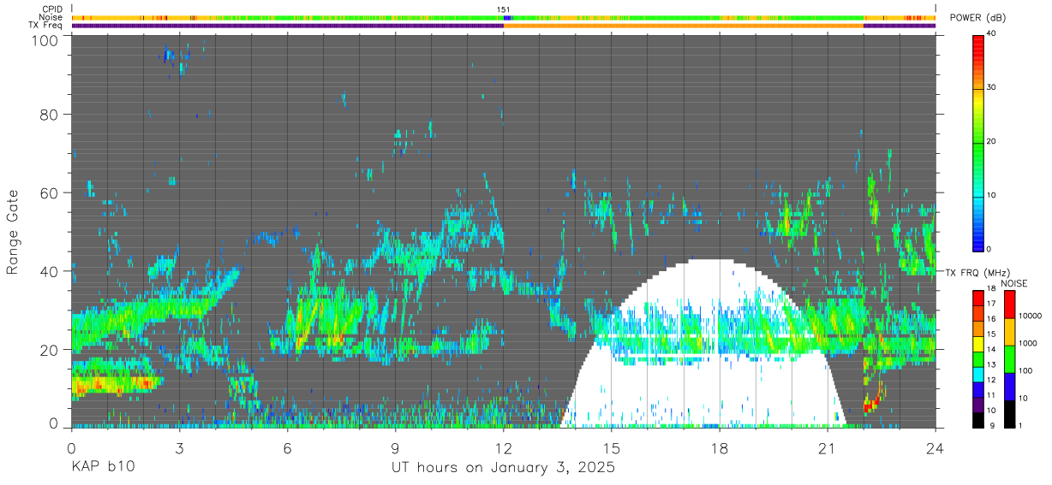Click the orange middle segment of TX Freq strip

684,26
